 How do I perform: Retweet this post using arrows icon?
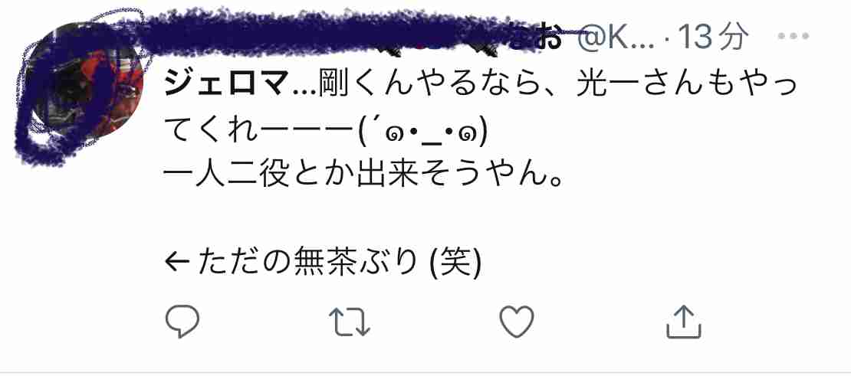pyautogui.click(x=350, y=322)
